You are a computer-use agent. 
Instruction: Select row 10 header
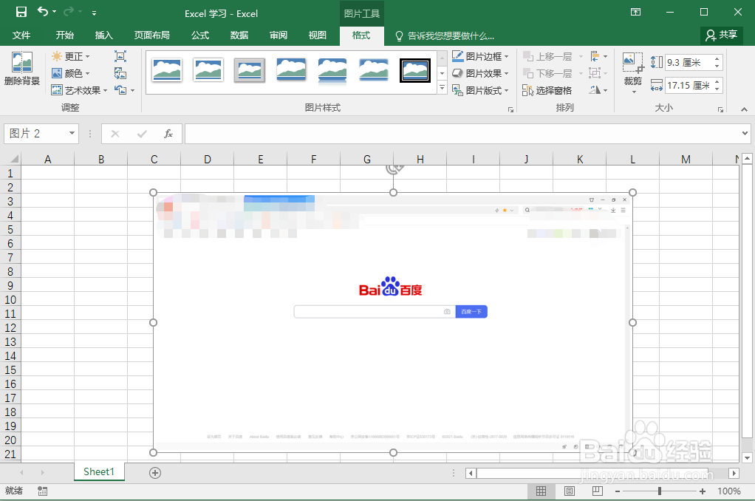coord(10,299)
